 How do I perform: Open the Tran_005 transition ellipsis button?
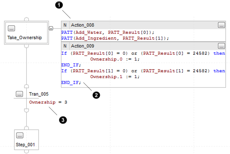[x=19, y=94]
